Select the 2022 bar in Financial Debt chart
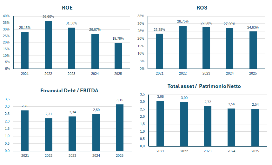 (x=49, y=135)
